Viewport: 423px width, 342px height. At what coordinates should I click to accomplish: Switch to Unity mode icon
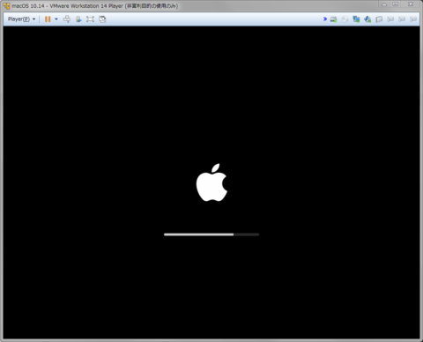point(102,19)
